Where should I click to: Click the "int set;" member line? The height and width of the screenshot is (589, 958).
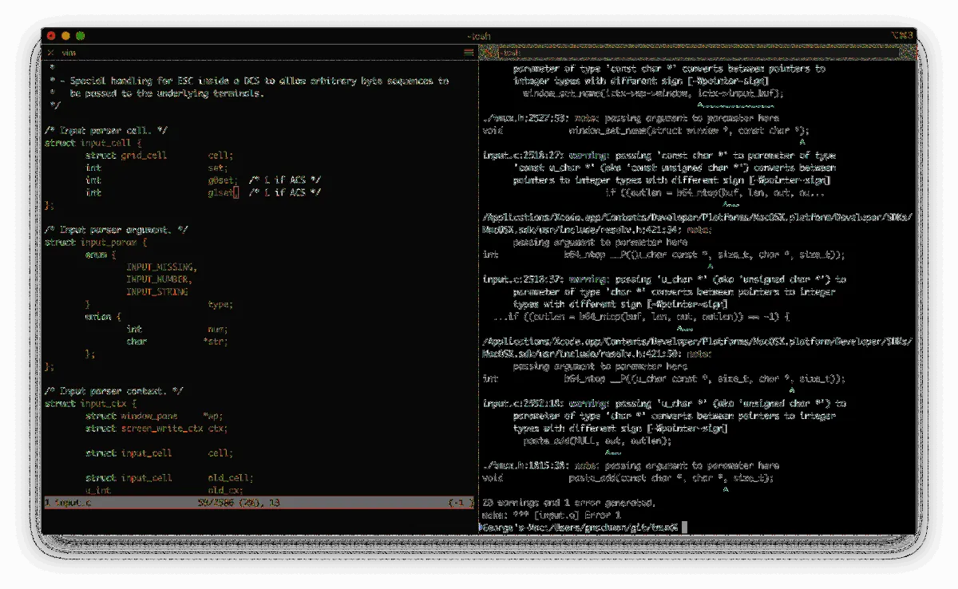pos(156,168)
